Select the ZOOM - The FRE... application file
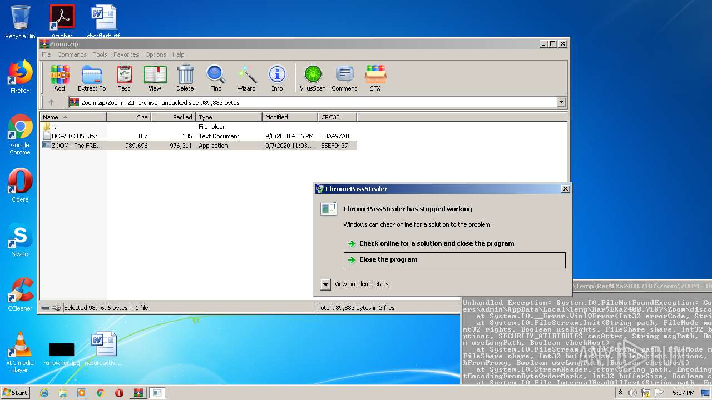 tap(199, 146)
